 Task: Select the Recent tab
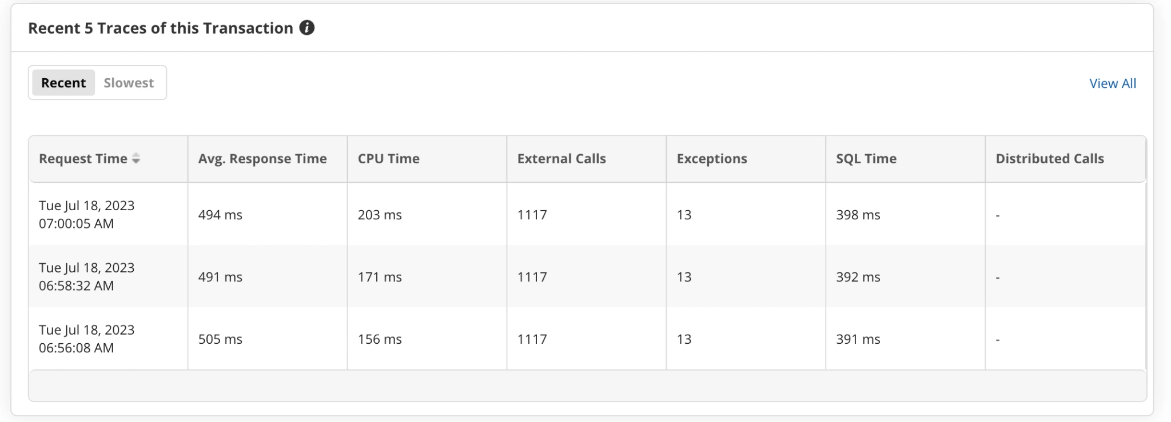pyautogui.click(x=63, y=83)
